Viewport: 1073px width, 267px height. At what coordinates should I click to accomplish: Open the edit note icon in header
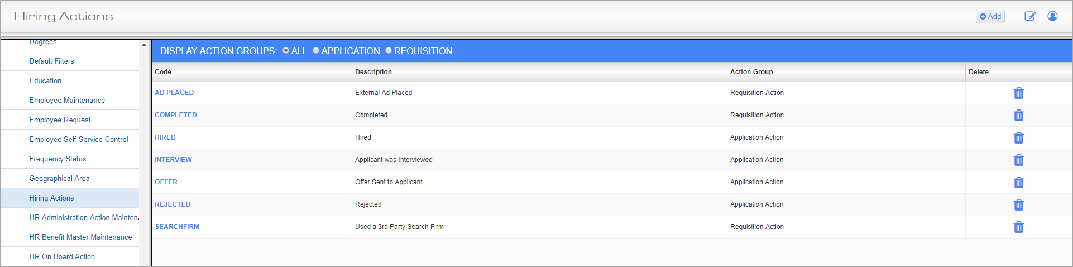(x=1030, y=16)
